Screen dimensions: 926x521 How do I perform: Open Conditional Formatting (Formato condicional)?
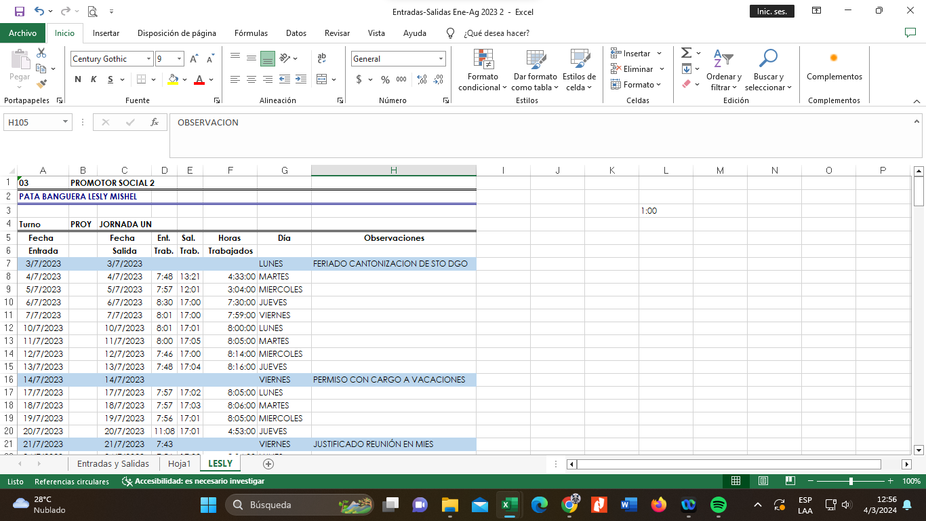pyautogui.click(x=483, y=71)
